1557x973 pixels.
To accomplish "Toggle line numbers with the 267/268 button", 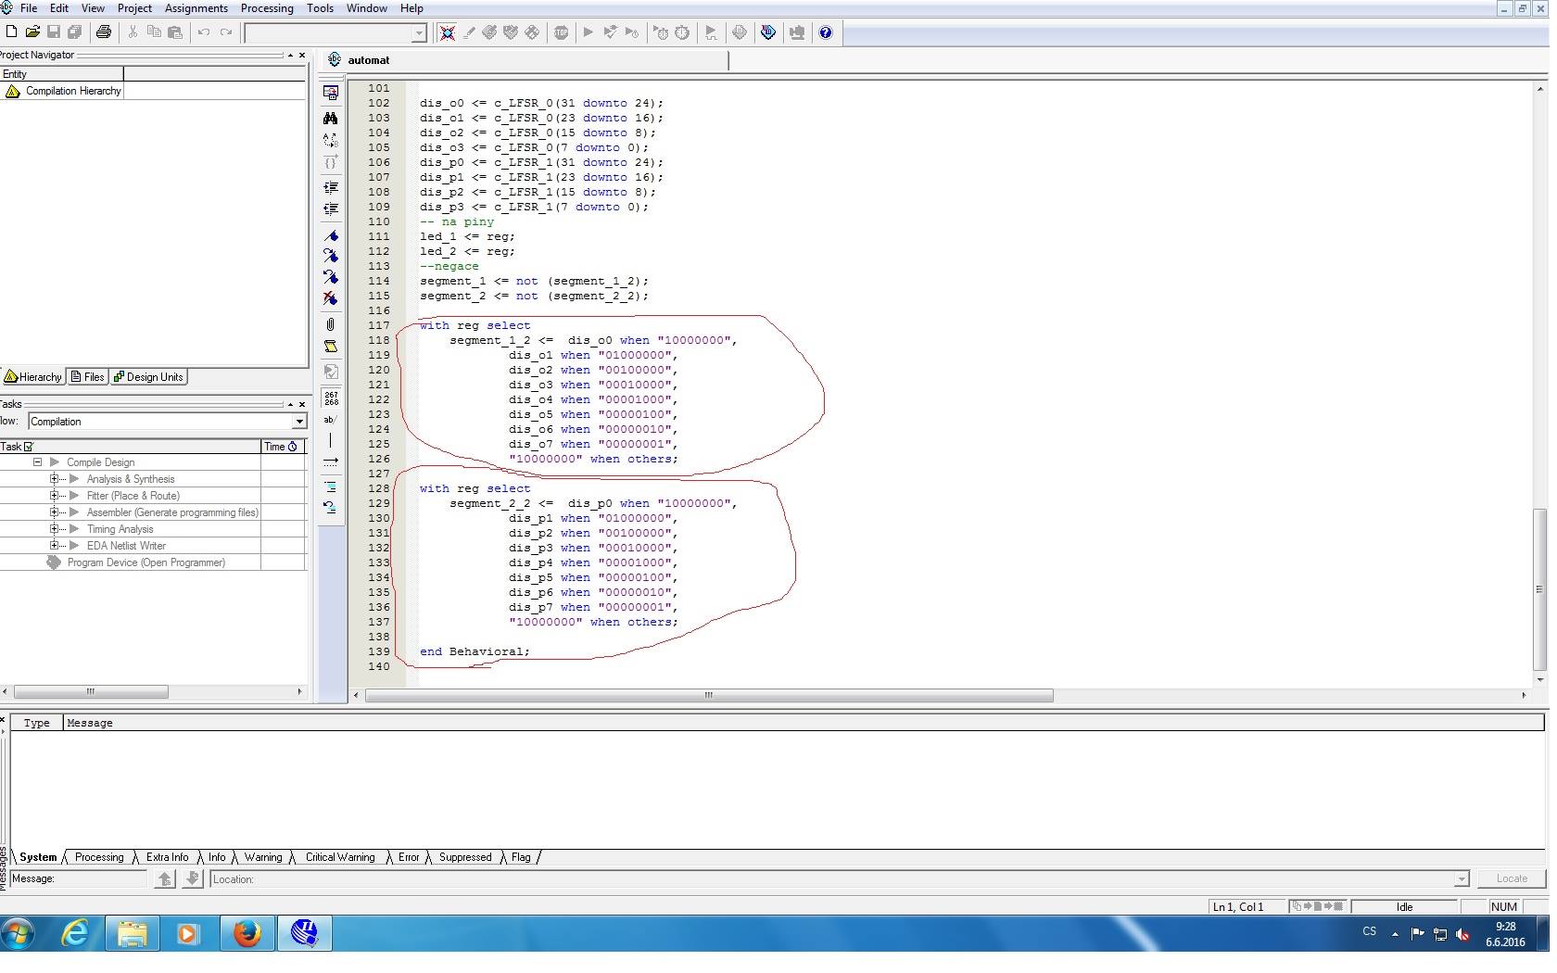I will coord(331,398).
